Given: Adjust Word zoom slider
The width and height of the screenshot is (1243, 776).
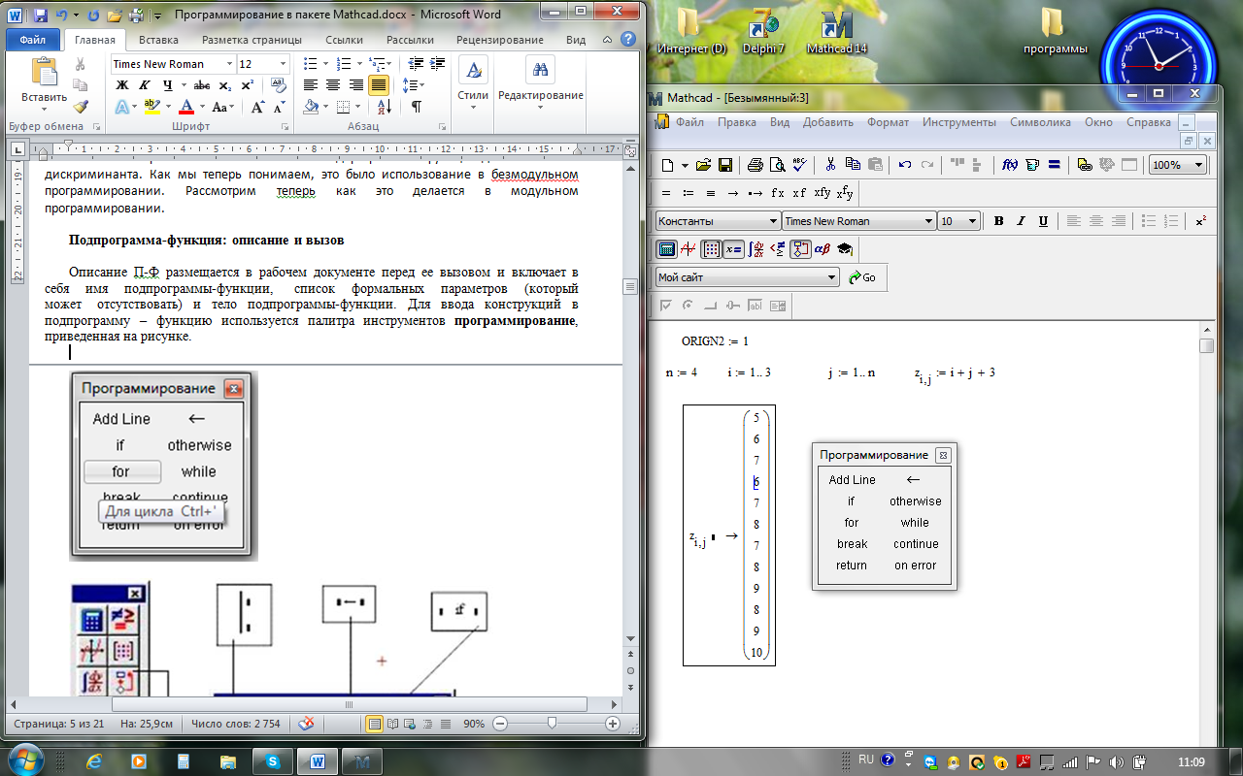Looking at the screenshot, I should (552, 724).
